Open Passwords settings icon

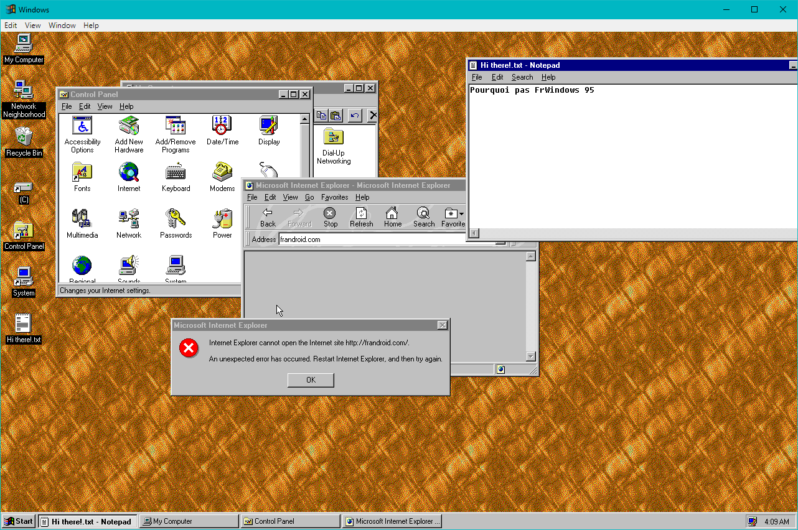click(x=176, y=224)
